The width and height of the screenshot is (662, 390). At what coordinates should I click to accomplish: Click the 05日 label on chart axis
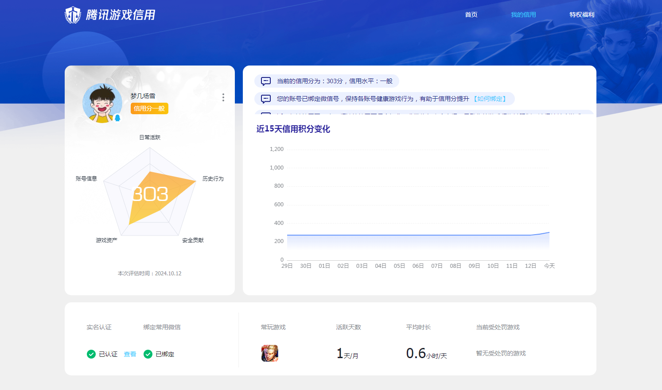(399, 266)
